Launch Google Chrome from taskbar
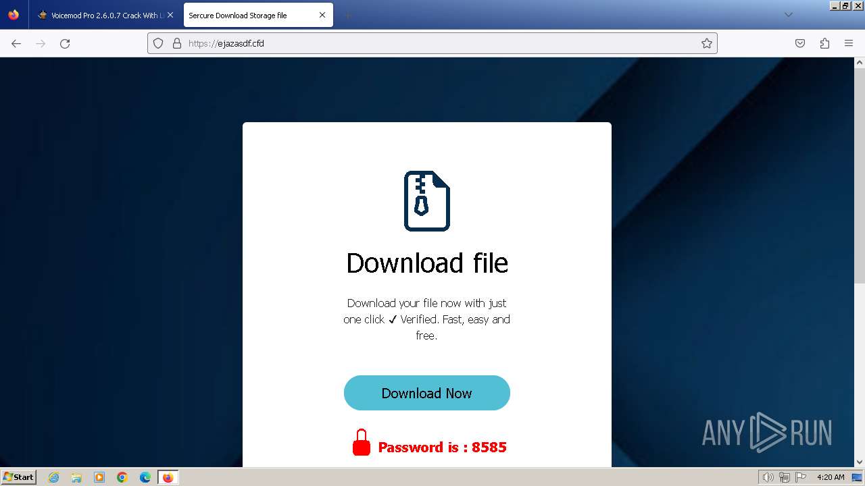The width and height of the screenshot is (865, 486). pos(122,477)
